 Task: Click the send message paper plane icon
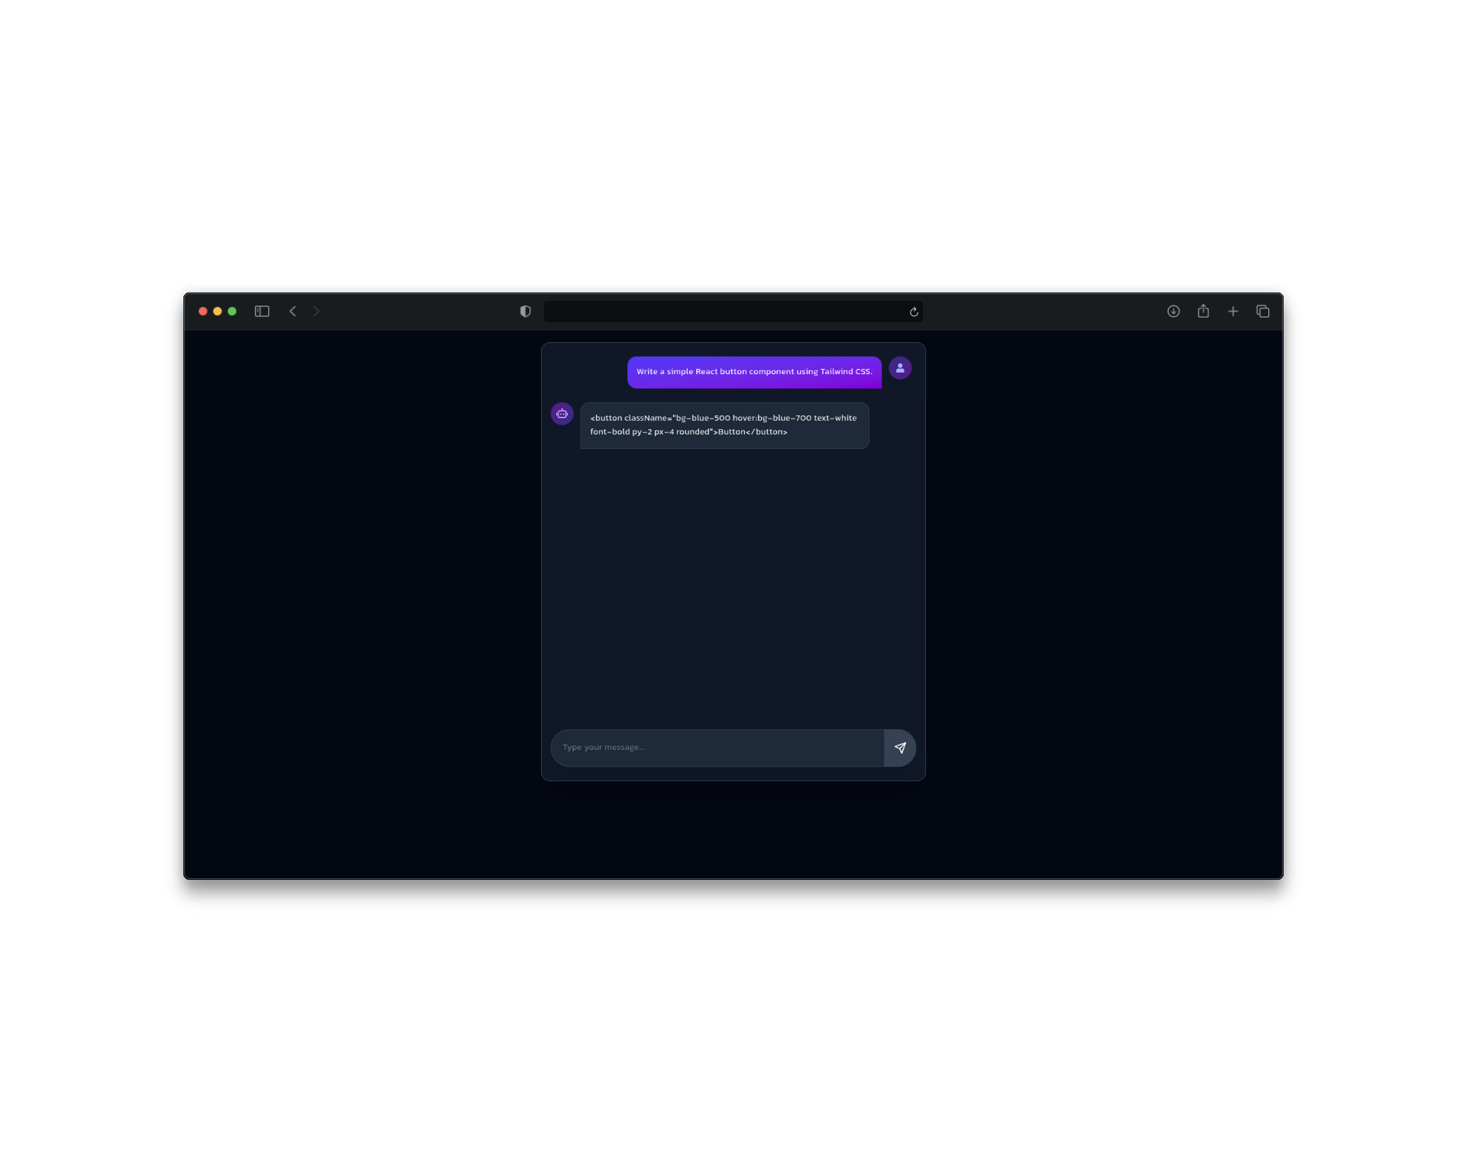(x=900, y=748)
